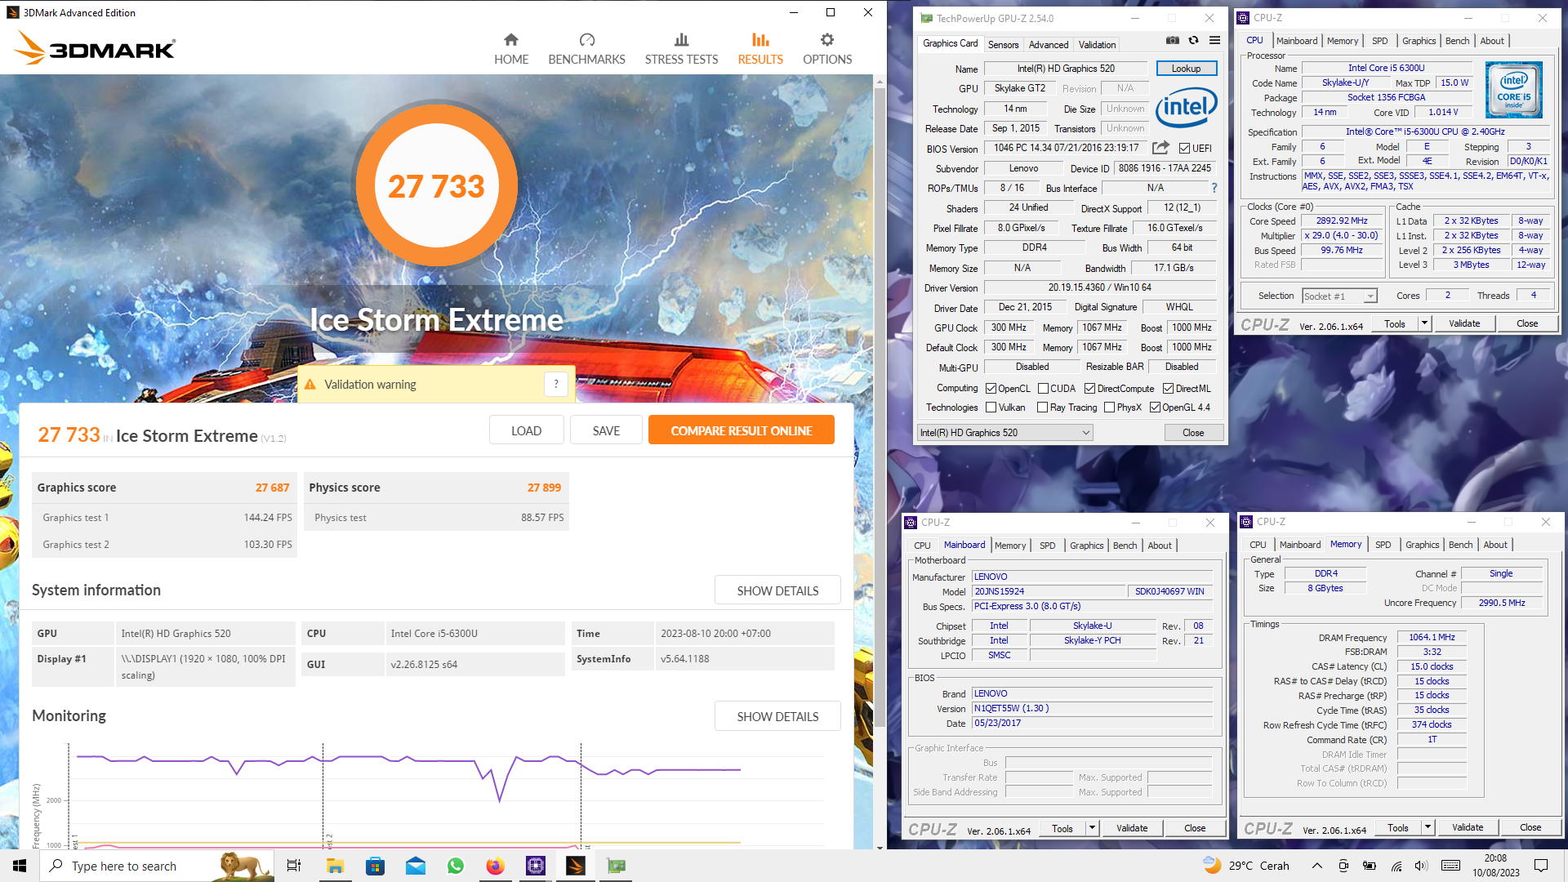Click Close button in GPU-Z
This screenshot has height=882, width=1568.
[1192, 433]
